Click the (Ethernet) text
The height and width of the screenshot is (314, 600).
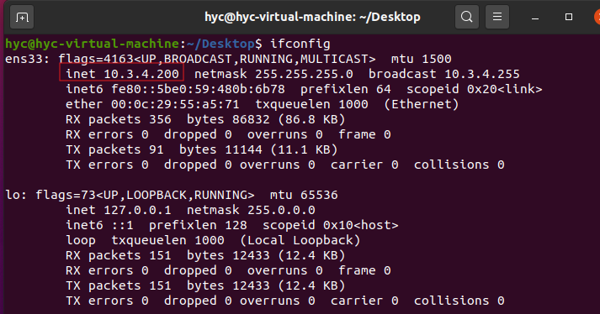tap(422, 104)
